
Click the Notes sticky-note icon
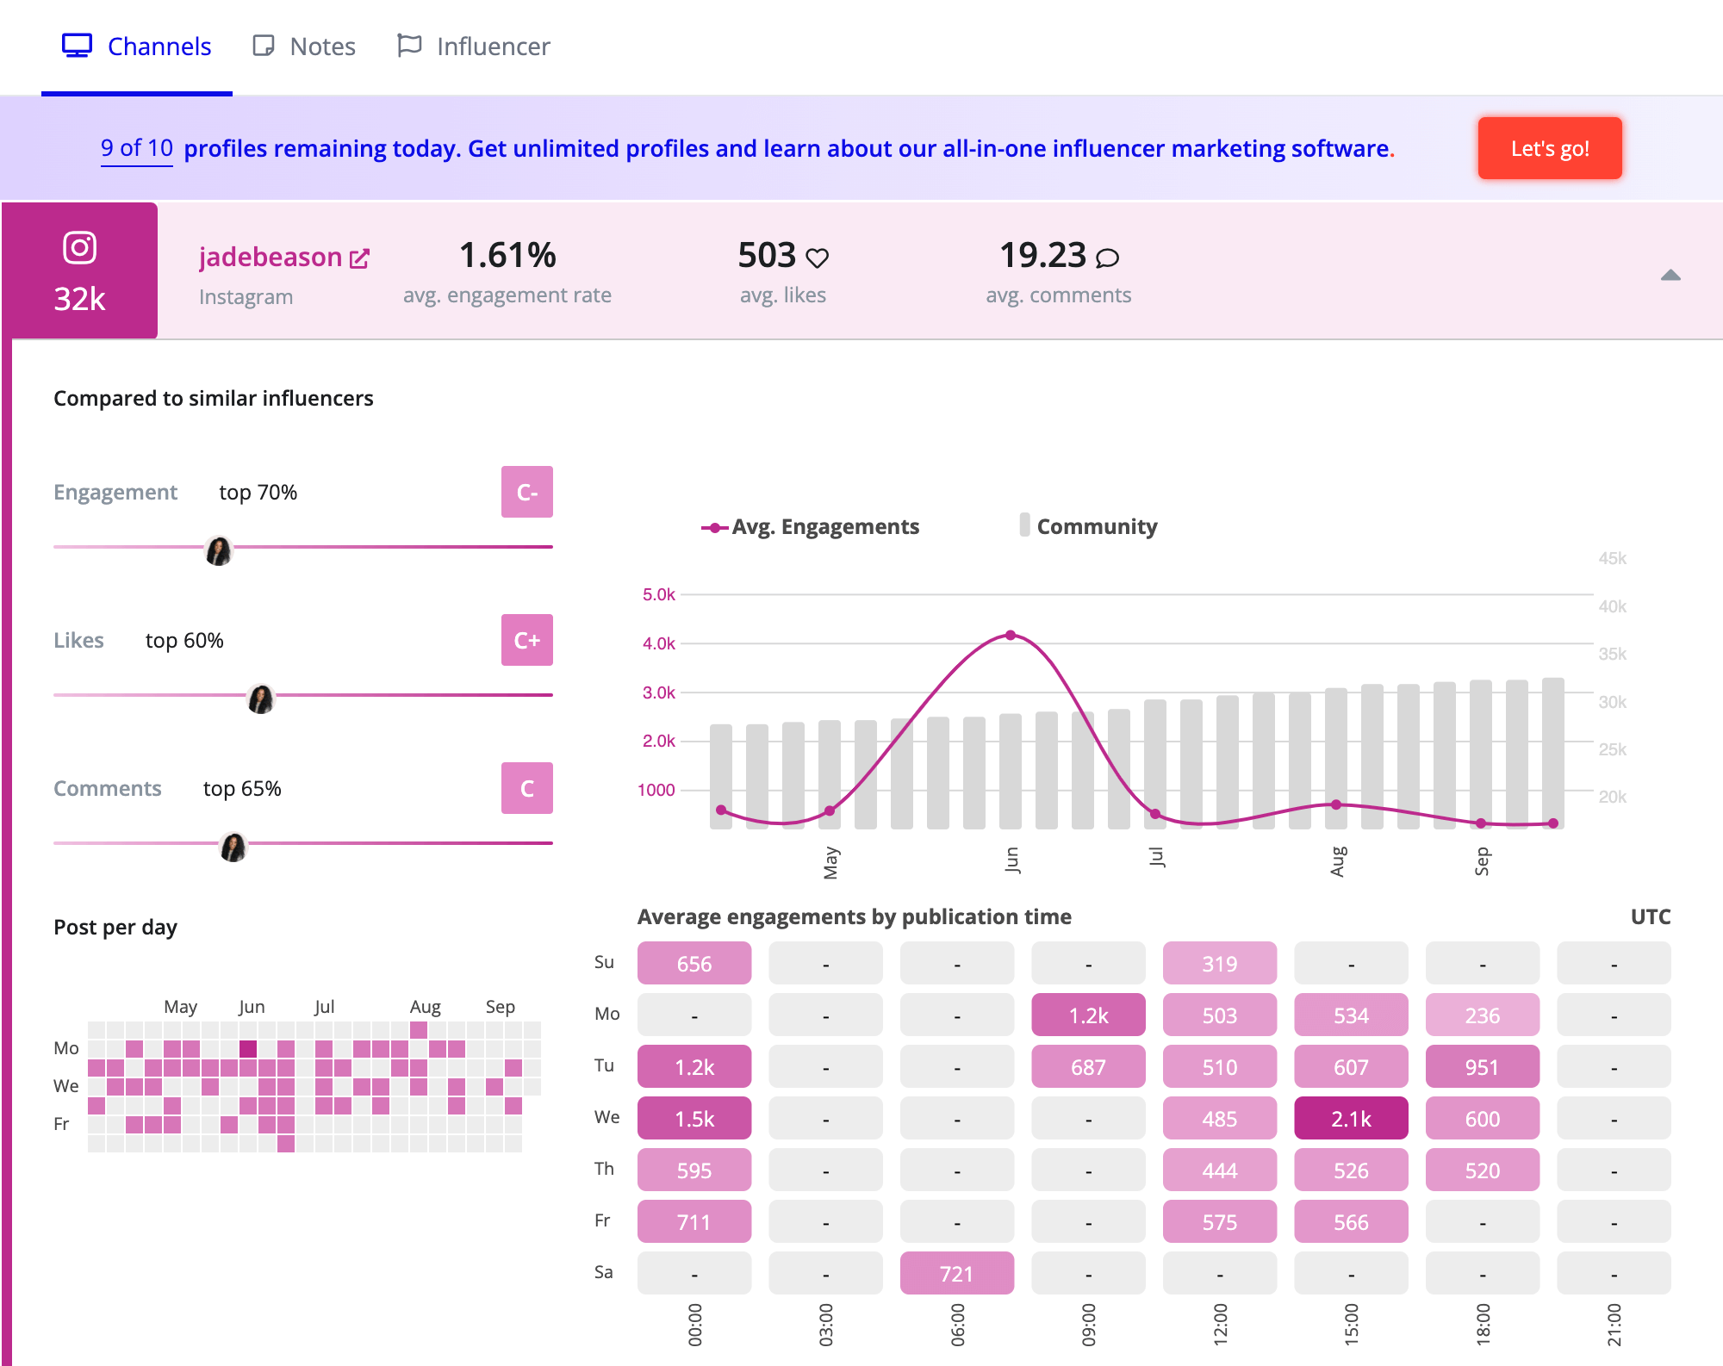tap(263, 46)
